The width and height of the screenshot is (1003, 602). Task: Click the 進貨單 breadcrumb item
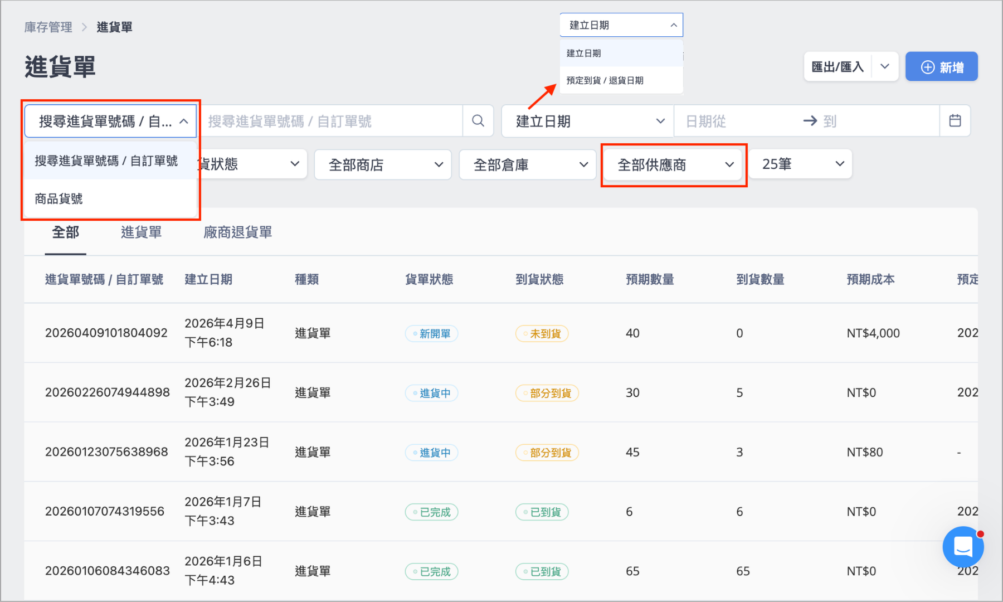coord(114,27)
